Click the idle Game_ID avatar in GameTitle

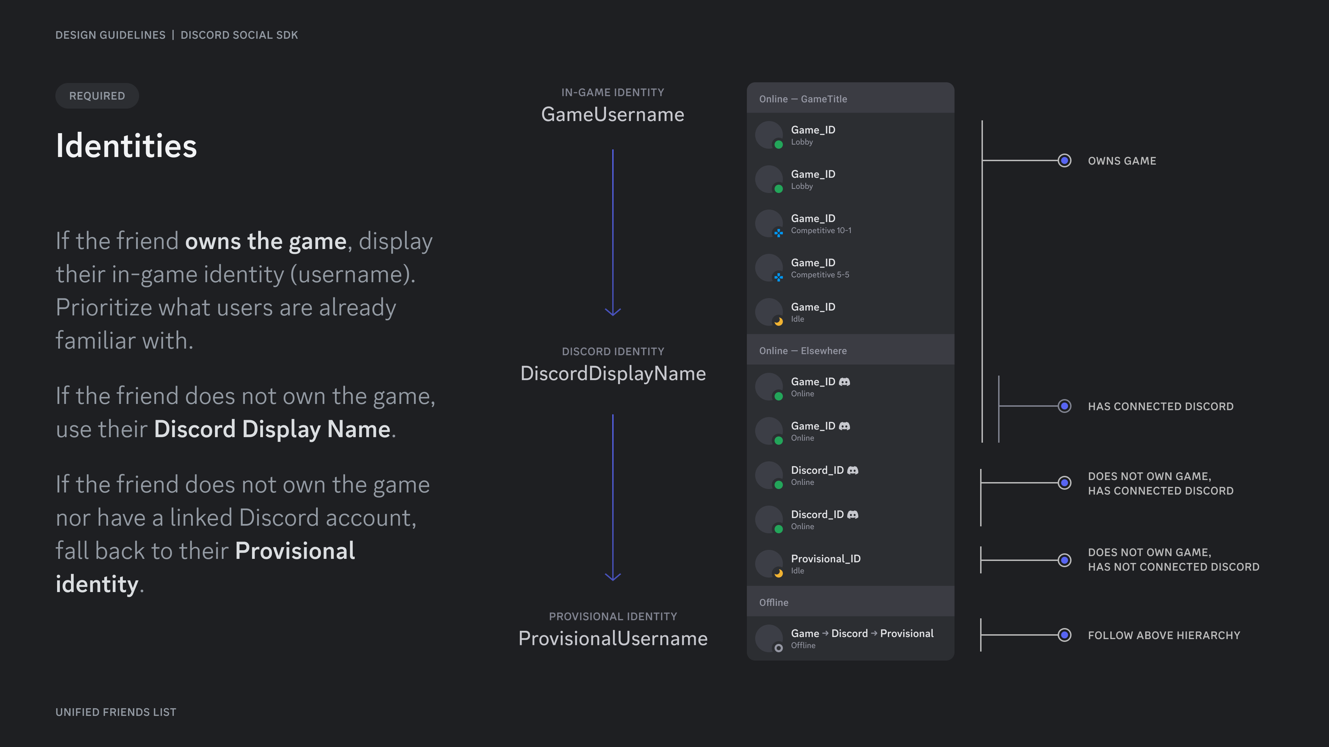pos(769,312)
